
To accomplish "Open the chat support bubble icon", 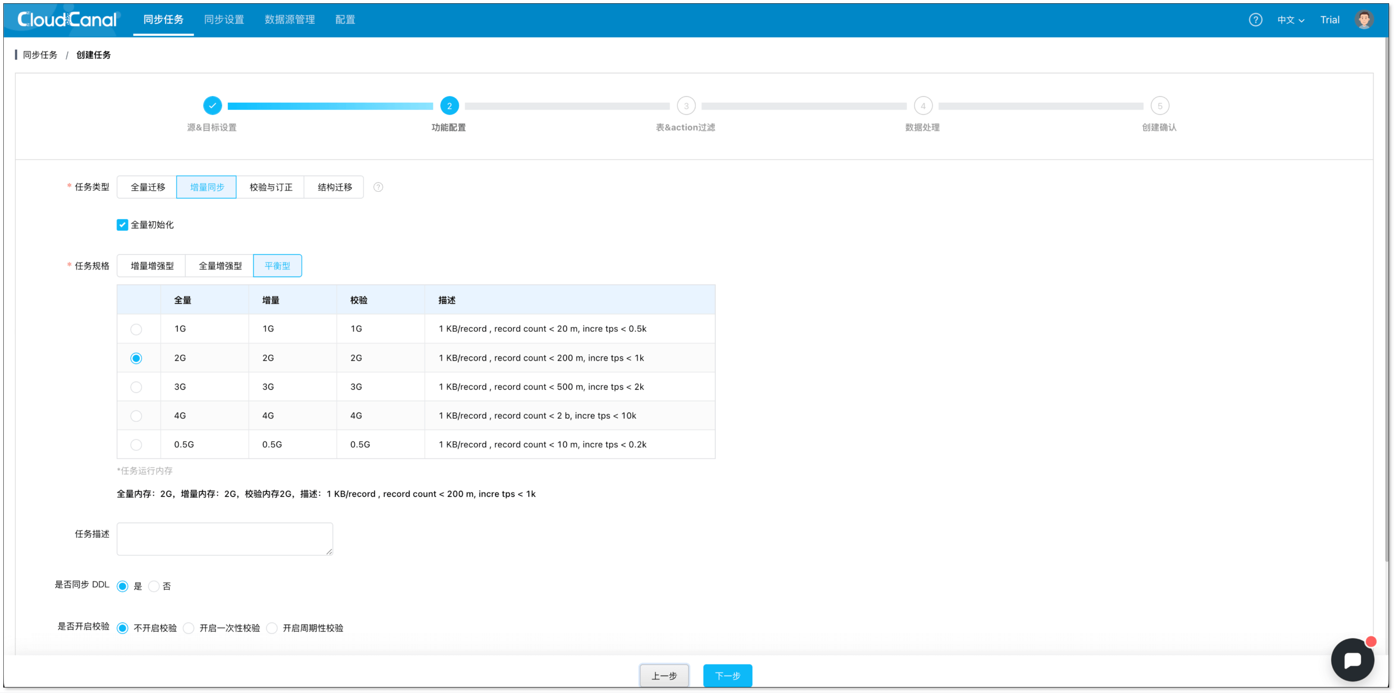I will coord(1352,660).
